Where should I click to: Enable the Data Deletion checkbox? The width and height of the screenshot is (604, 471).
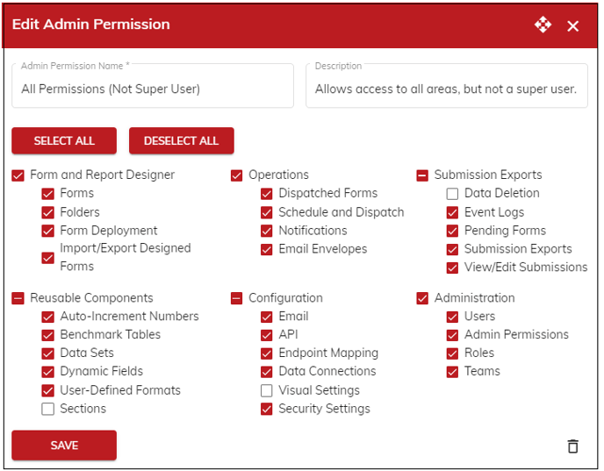coord(453,194)
